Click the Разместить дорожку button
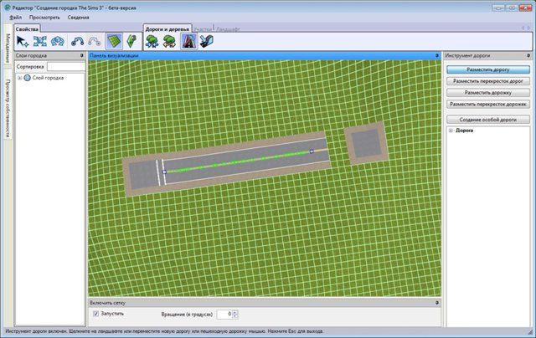Viewport: 536px width, 338px height. pyautogui.click(x=487, y=92)
